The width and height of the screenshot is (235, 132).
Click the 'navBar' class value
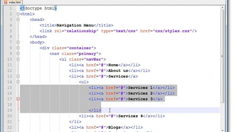pyautogui.click(x=94, y=59)
